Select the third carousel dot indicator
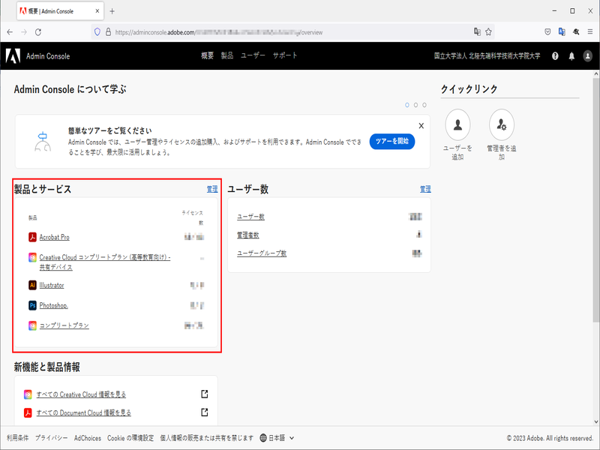Viewport: 600px width, 450px height. [424, 105]
